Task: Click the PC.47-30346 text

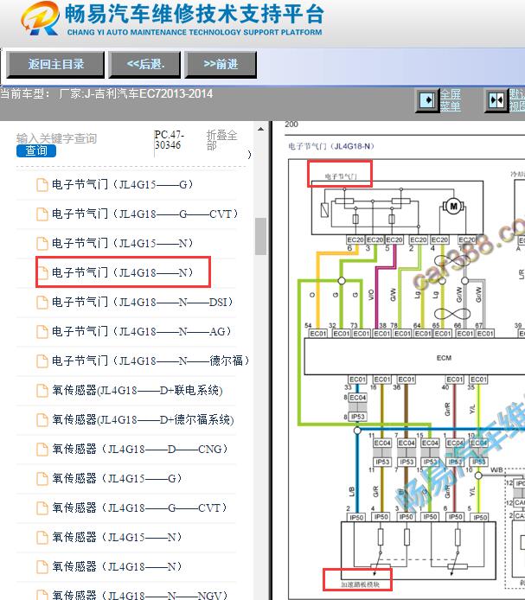Action: 170,140
